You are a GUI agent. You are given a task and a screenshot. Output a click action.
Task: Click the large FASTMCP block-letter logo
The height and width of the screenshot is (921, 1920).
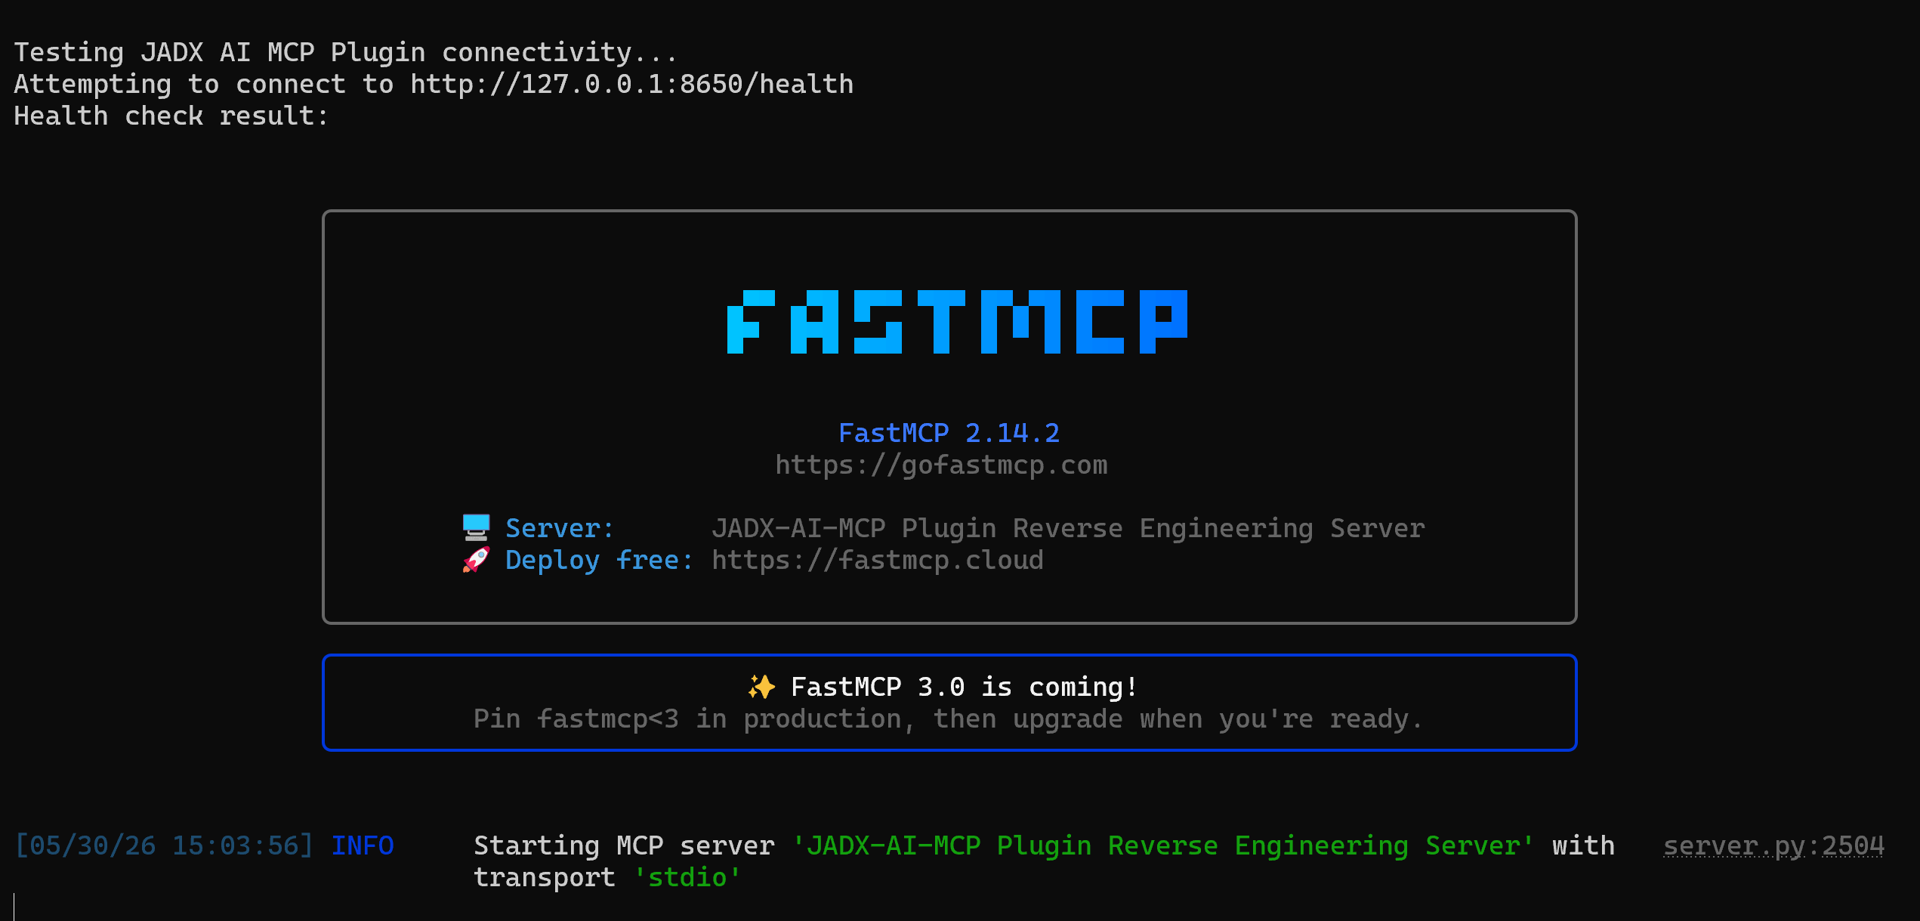(957, 322)
